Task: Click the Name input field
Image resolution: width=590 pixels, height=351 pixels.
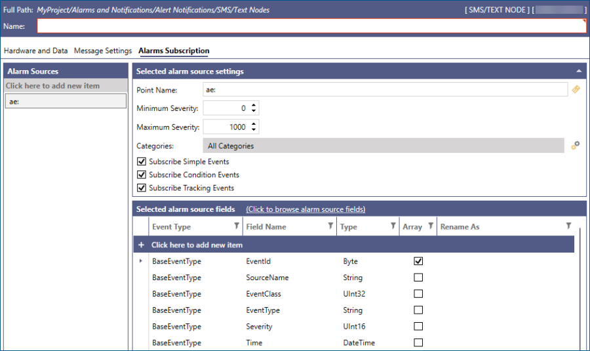Action: pyautogui.click(x=311, y=26)
